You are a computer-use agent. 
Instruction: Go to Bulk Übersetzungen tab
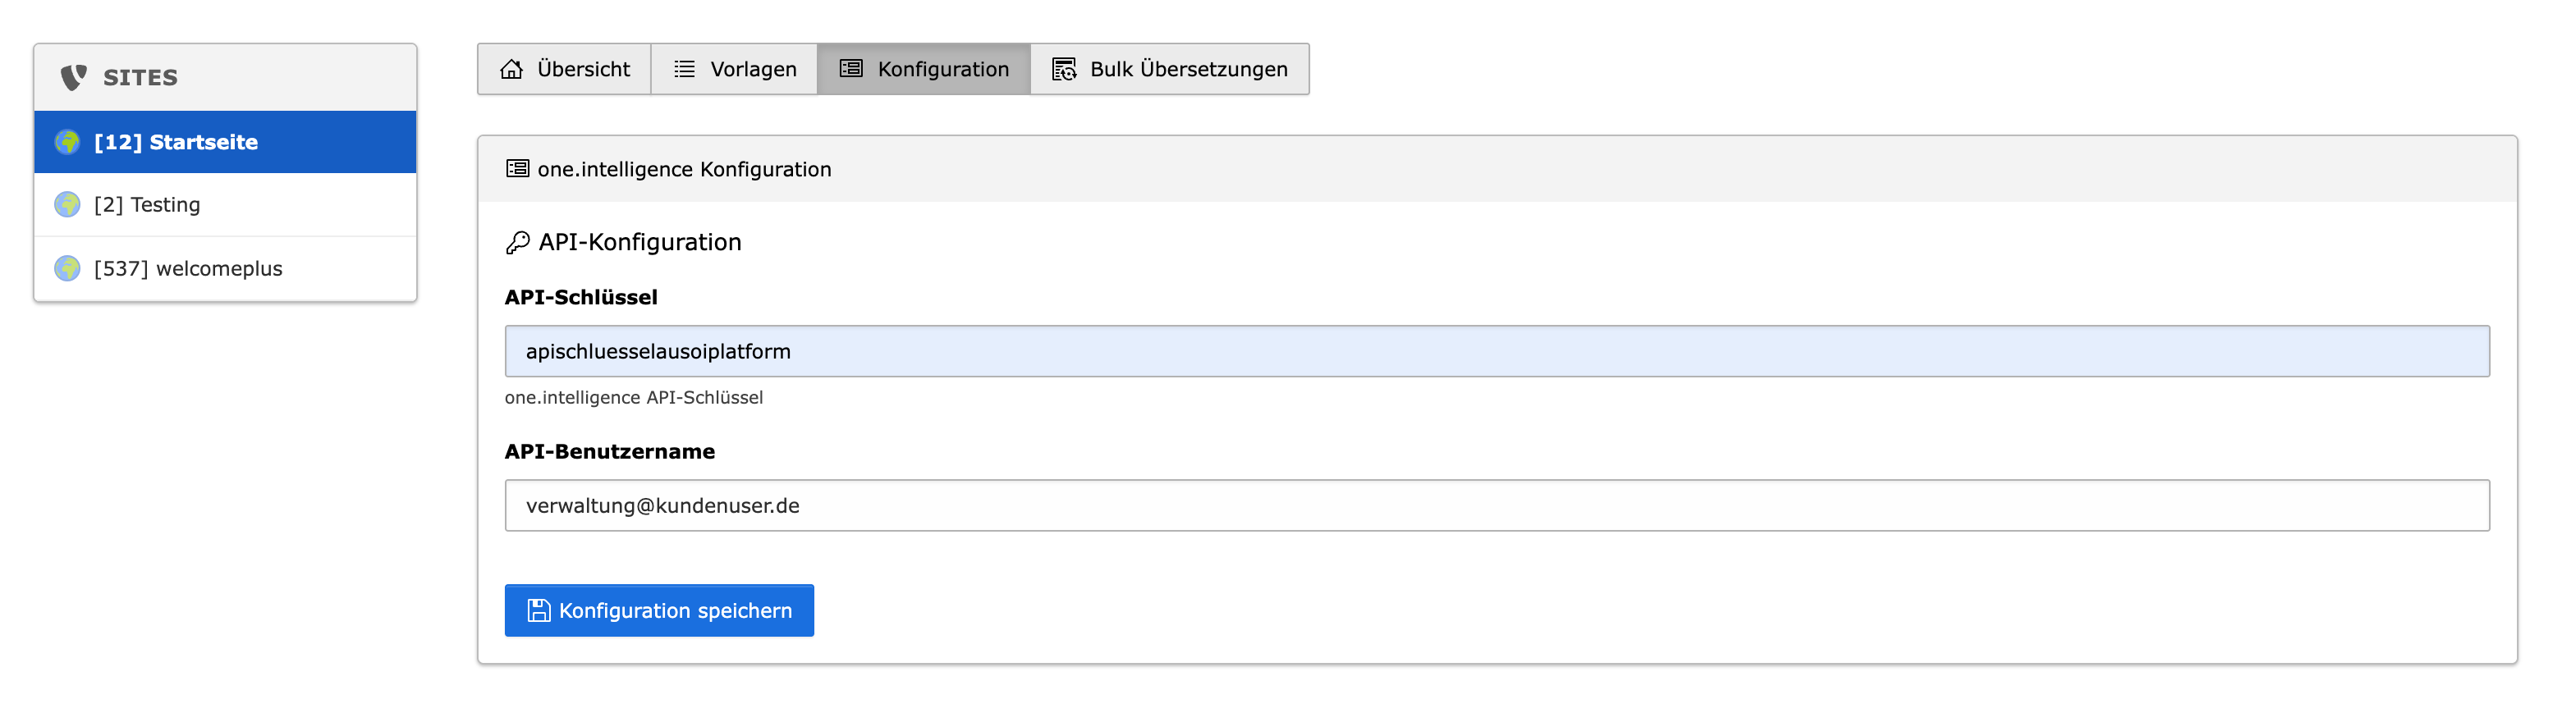1170,69
